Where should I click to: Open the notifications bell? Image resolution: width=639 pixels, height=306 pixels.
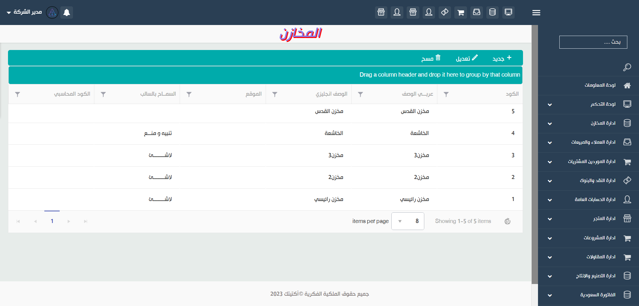pyautogui.click(x=67, y=12)
